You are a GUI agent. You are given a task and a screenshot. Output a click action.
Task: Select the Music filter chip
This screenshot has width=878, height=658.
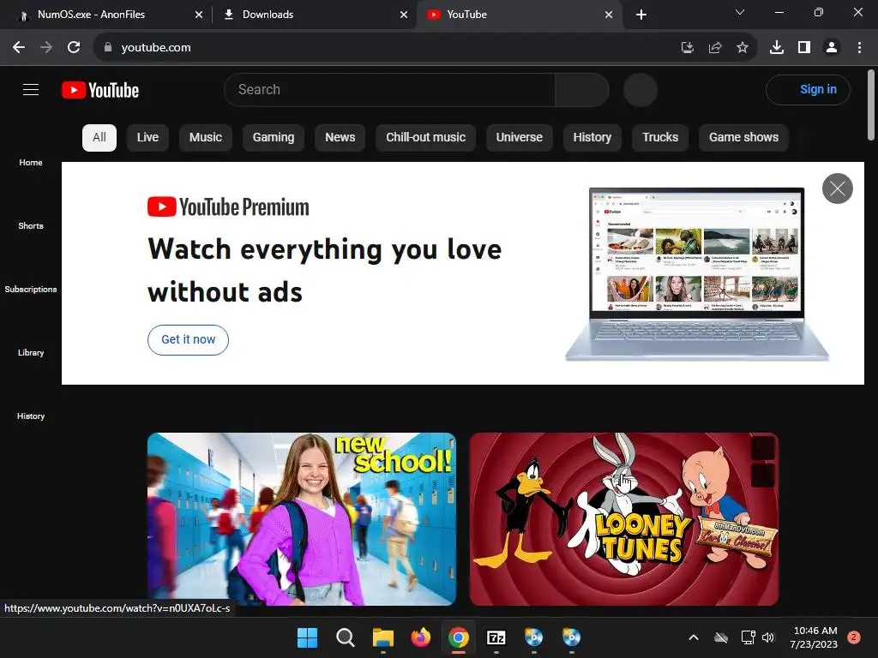click(206, 138)
